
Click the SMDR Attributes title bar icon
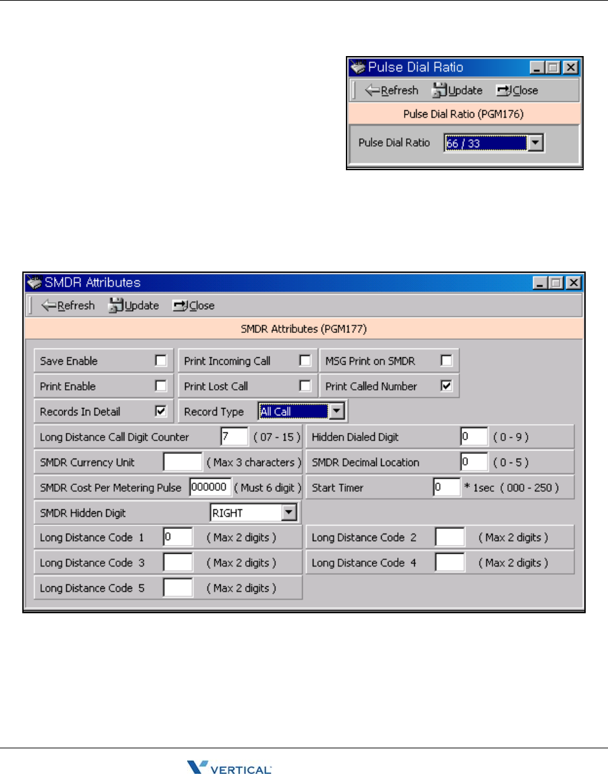tap(34, 282)
